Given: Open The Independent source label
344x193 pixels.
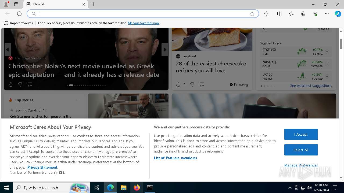Looking at the screenshot, I should pos(27,58).
